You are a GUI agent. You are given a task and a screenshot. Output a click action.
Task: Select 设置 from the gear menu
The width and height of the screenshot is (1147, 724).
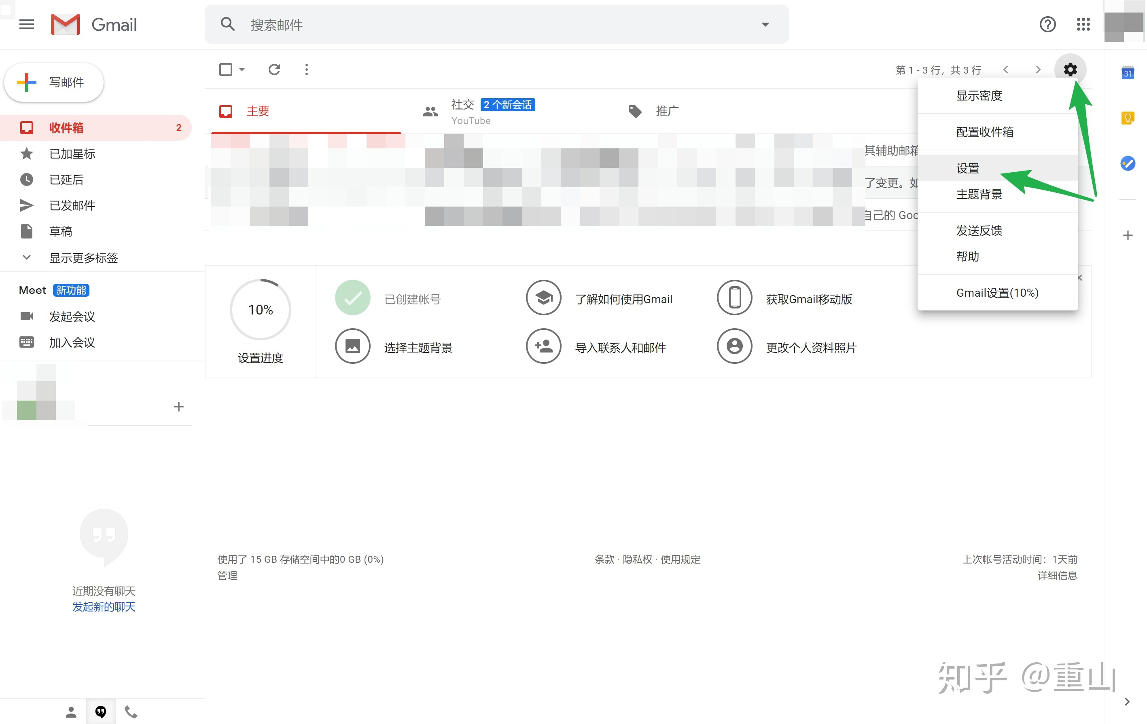967,168
